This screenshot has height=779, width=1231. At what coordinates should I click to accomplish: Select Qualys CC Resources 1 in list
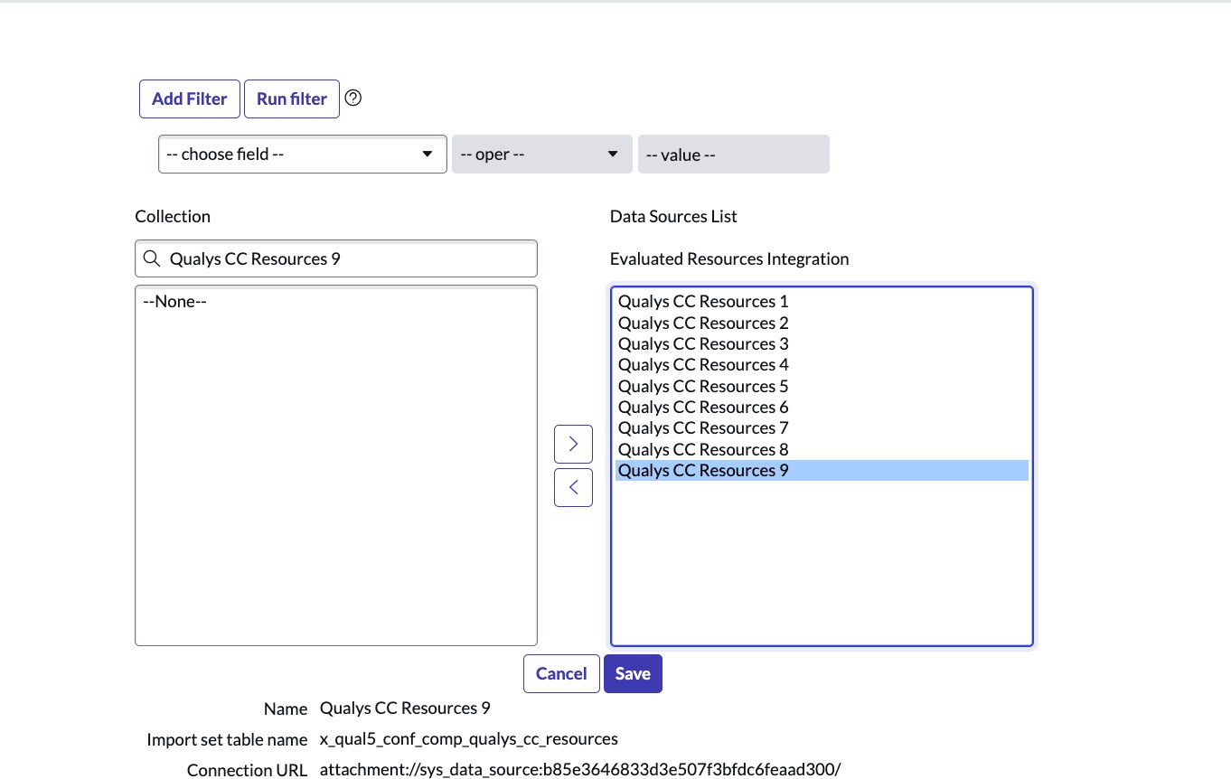822,302
